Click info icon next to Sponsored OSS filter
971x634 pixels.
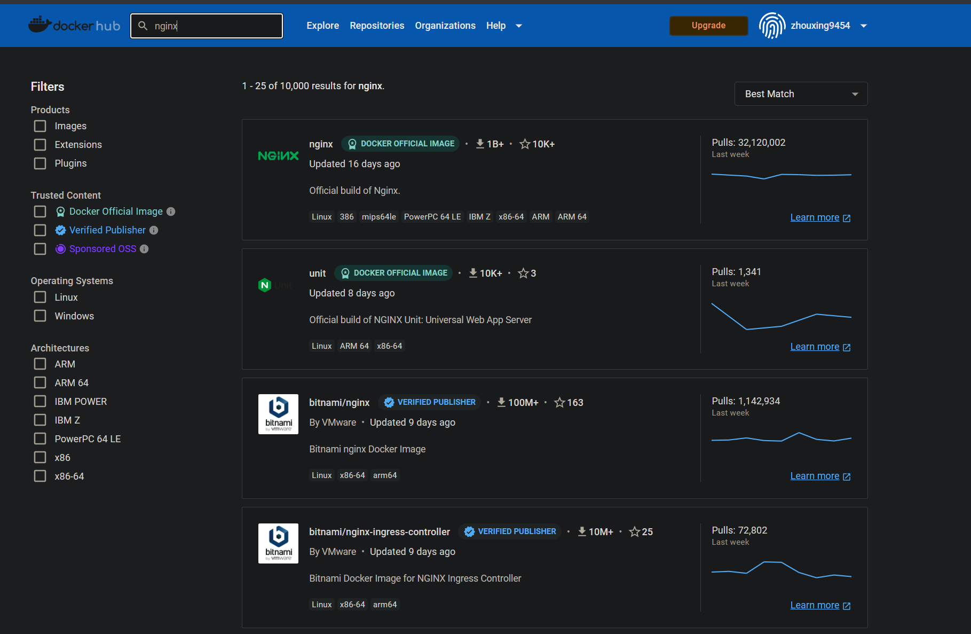tap(144, 249)
